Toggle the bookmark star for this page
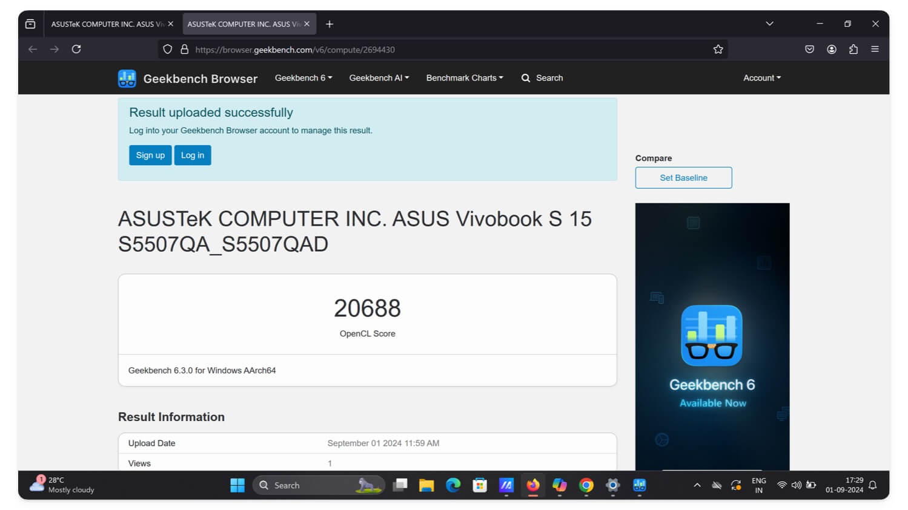 point(717,49)
